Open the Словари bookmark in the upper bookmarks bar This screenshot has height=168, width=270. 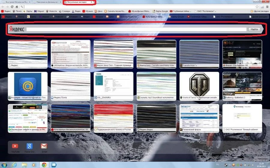[64, 11]
